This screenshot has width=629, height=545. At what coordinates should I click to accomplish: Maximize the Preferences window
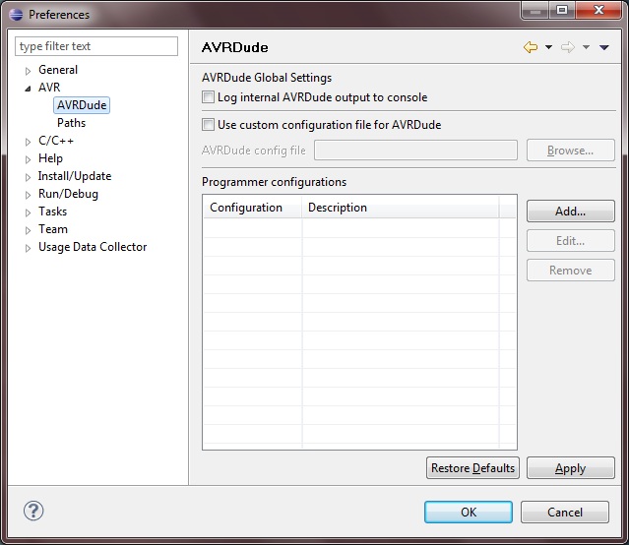562,10
